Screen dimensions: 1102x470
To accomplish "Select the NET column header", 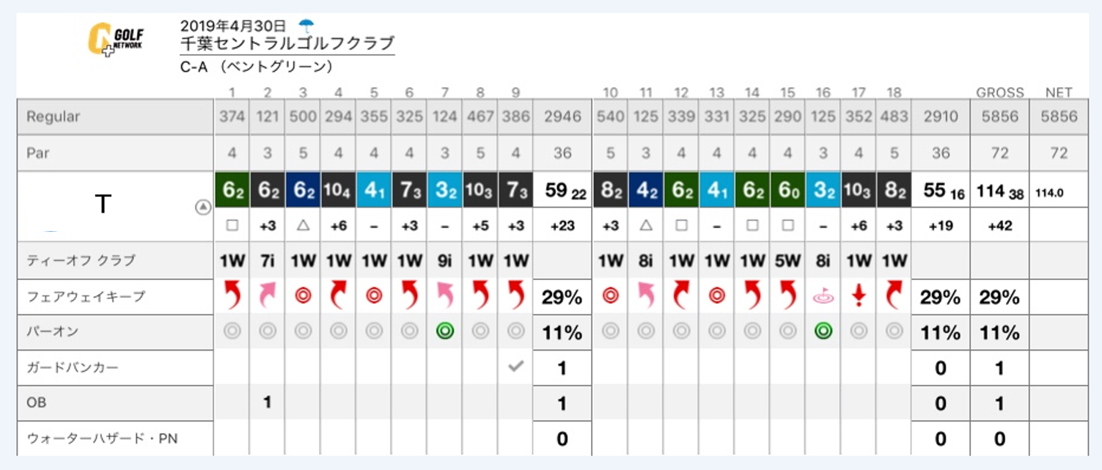I will pos(1059,92).
